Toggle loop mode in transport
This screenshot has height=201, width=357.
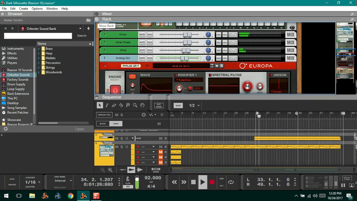231,182
